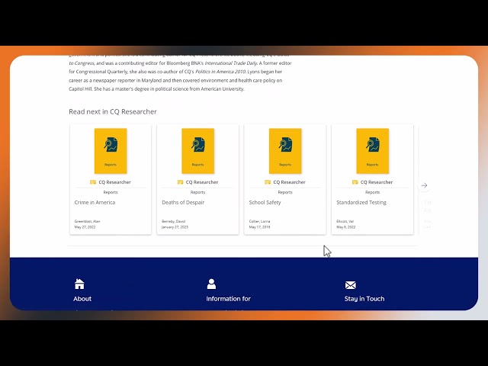The image size is (488, 366).
Task: Open the Crime in America report thumbnail
Action: (111, 151)
